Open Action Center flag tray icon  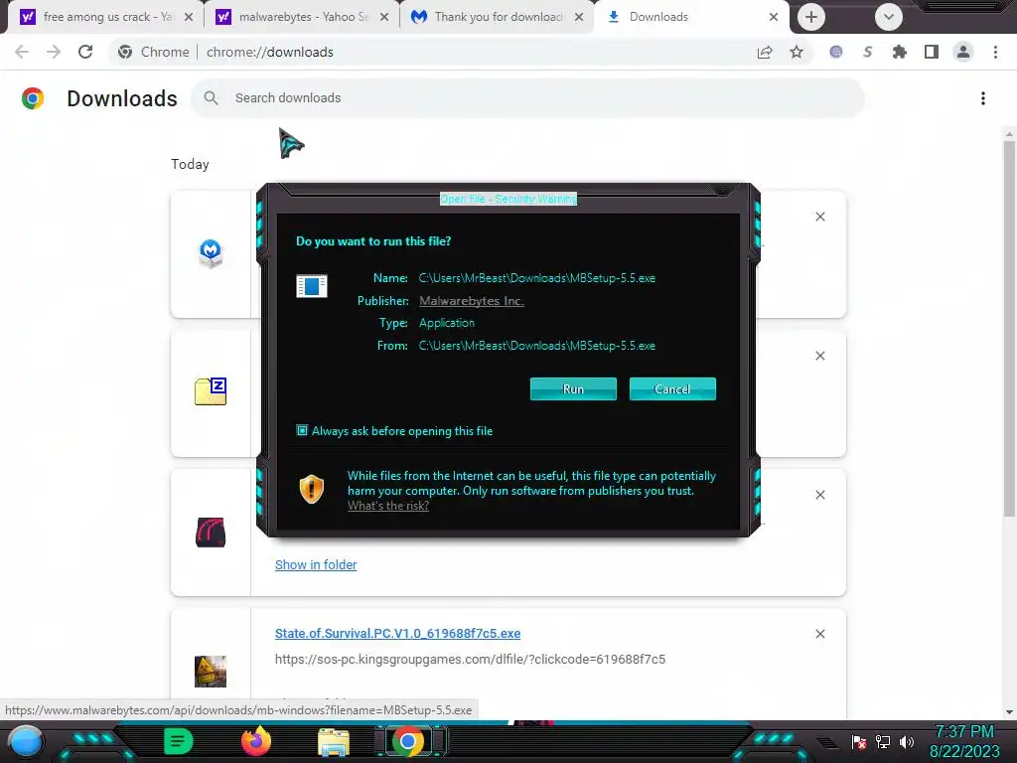[859, 742]
